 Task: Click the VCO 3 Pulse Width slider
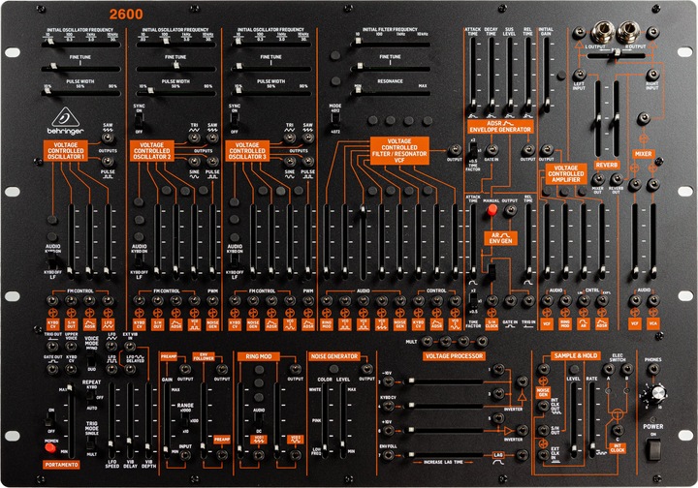[x=271, y=93]
